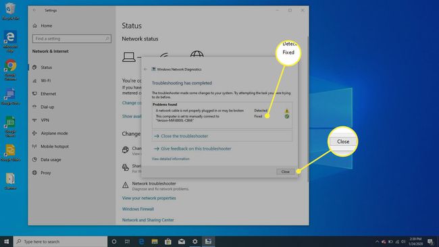Click the Proxy globe sidebar icon

34,173
